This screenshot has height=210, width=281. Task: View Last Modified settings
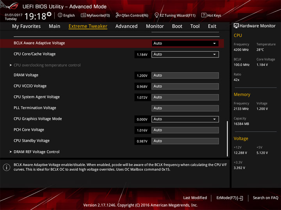coord(195,198)
